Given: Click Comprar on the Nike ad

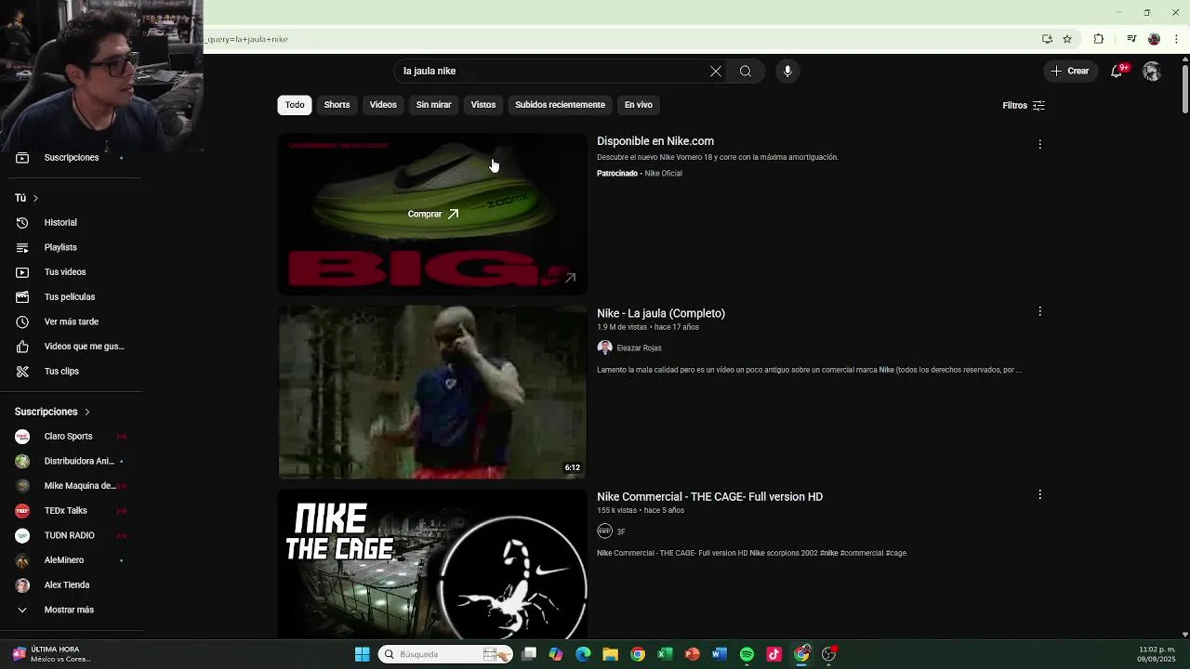Looking at the screenshot, I should (433, 214).
